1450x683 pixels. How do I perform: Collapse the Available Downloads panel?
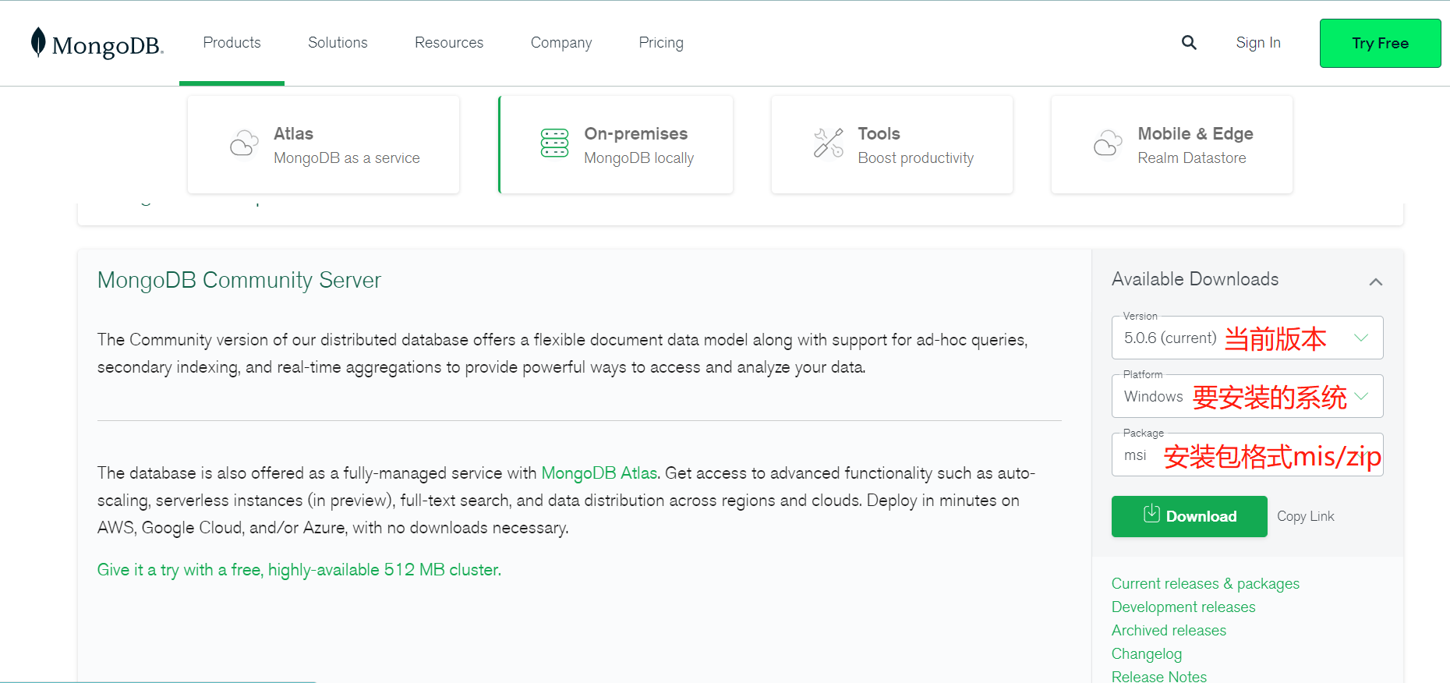pyautogui.click(x=1376, y=281)
